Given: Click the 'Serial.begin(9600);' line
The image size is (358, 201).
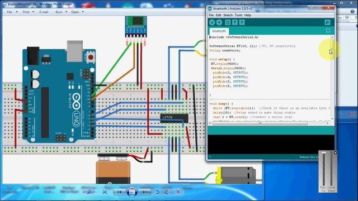Looking at the screenshot, I should coord(228,68).
